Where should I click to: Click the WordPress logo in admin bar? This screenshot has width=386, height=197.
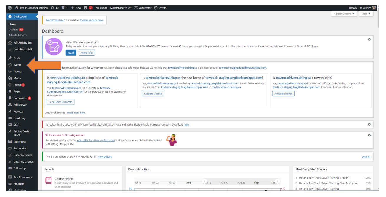(10, 8)
